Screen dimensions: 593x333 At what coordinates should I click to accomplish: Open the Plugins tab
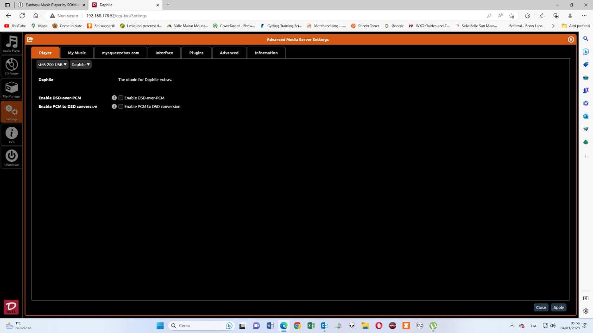[x=196, y=53]
